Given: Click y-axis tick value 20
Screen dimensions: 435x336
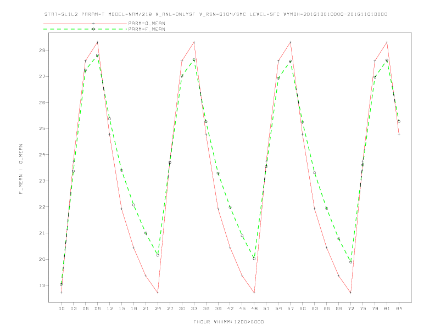Looking at the screenshot, I should pyautogui.click(x=42, y=260).
